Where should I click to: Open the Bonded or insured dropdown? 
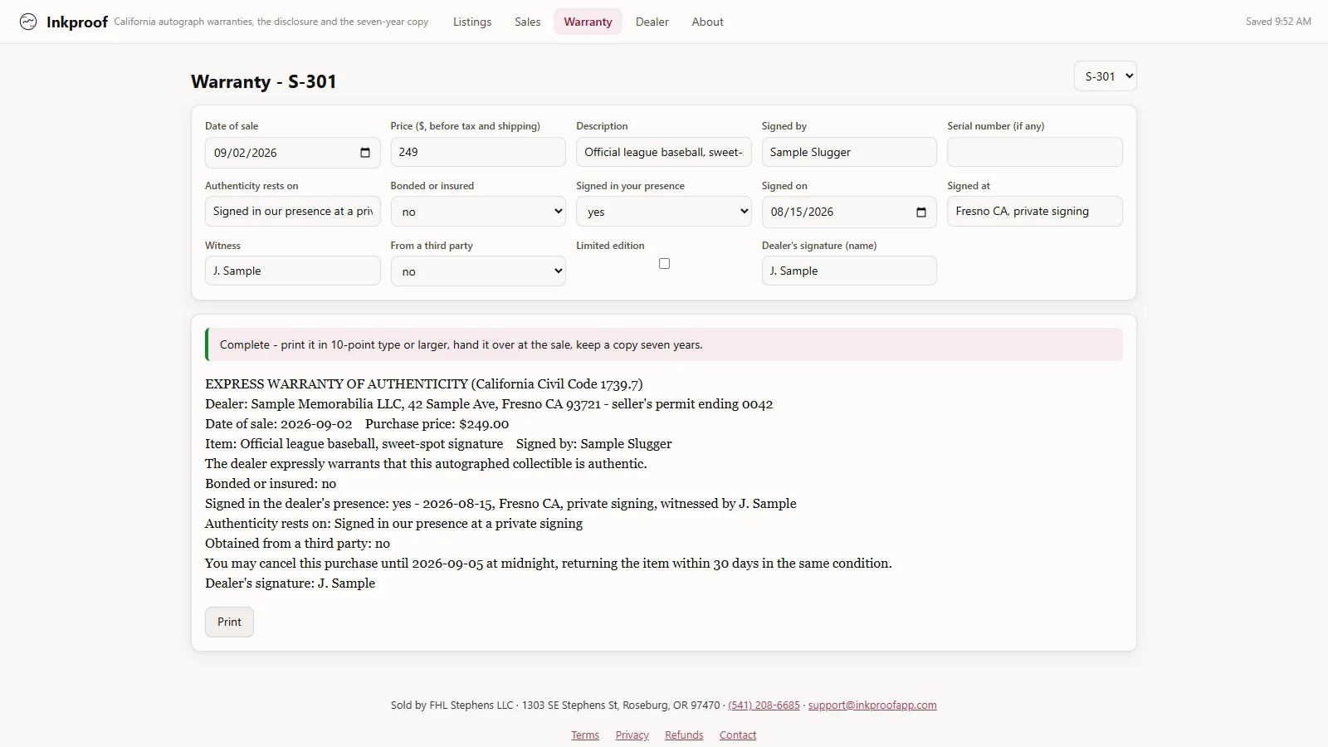(x=478, y=212)
